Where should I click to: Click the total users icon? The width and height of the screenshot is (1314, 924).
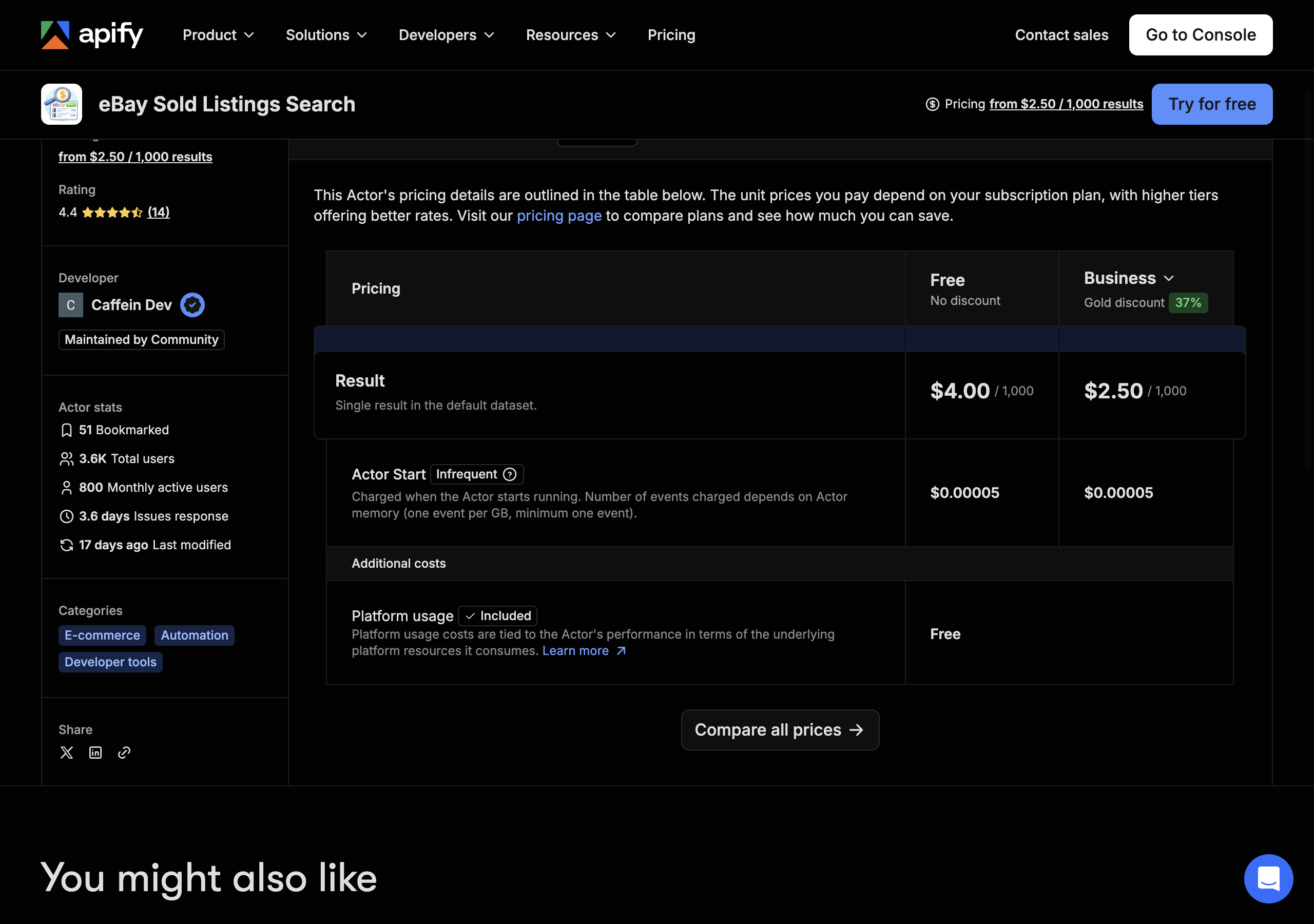point(66,458)
